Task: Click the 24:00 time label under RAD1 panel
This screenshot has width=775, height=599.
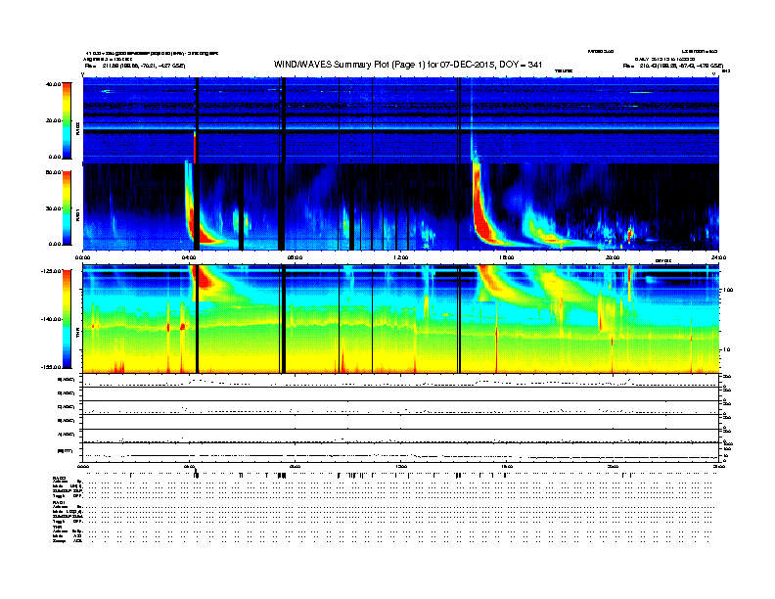Action: [x=718, y=257]
